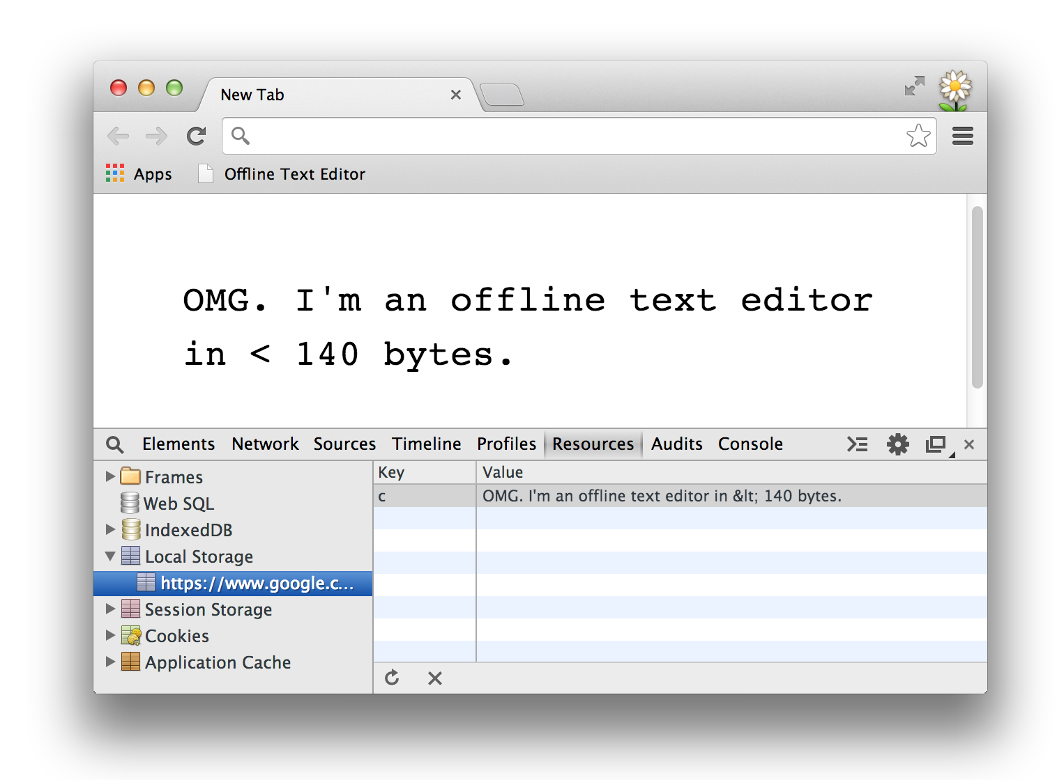Delete the selected storage entry
Viewport: 1057px width, 780px height.
click(x=435, y=678)
